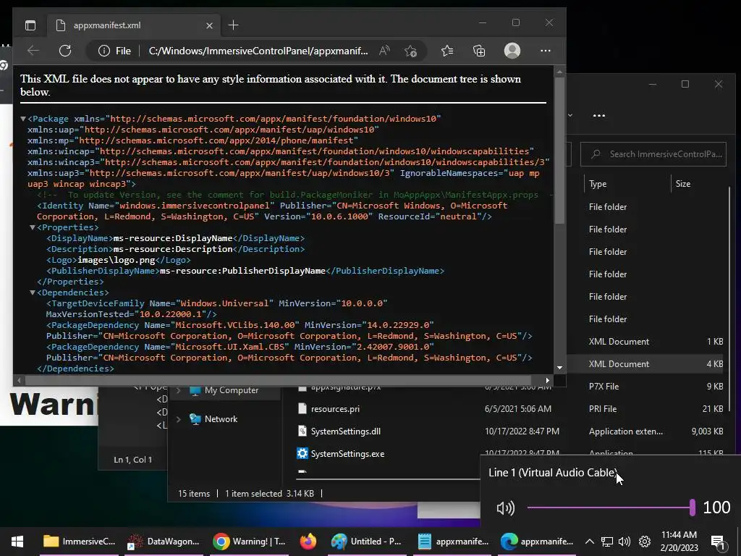This screenshot has width=741, height=556.
Task: Add this page to favorites
Action: (411, 51)
